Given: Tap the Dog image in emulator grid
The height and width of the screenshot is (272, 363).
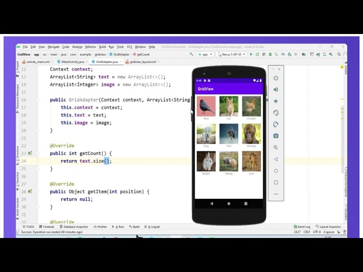Looking at the screenshot, I should point(206,134).
